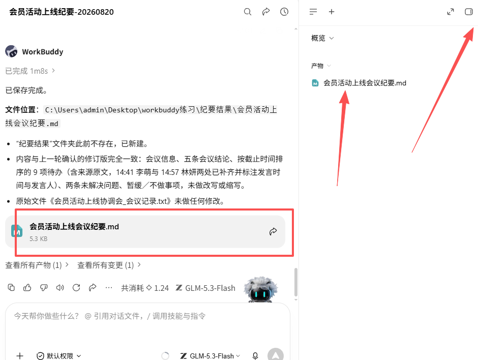The width and height of the screenshot is (478, 360).
Task: Add an attachment with the plus button
Action: [x=20, y=356]
